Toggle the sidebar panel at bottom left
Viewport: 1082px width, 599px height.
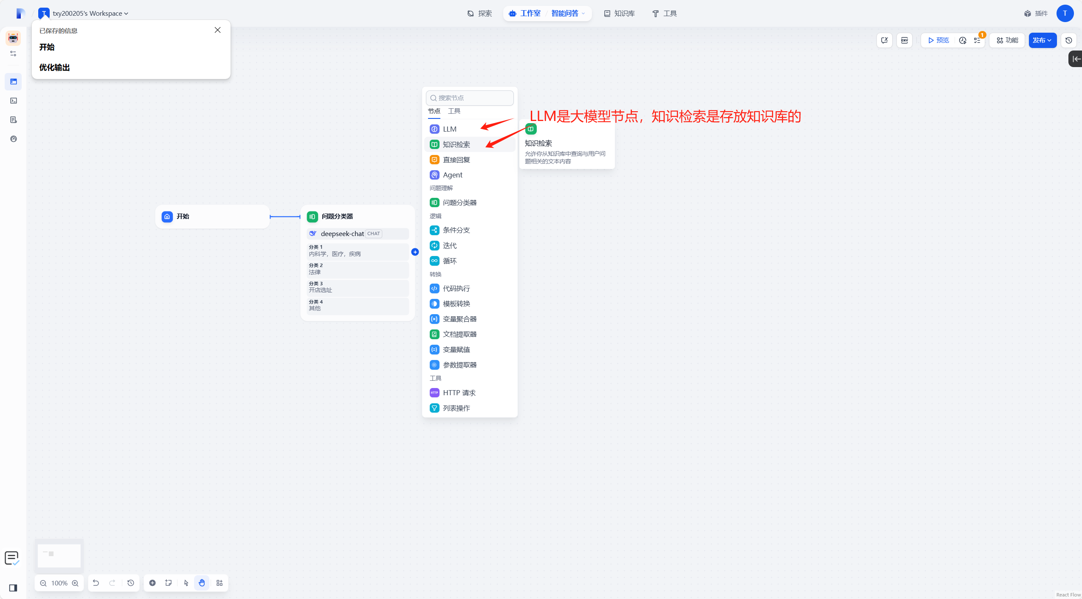click(x=13, y=588)
